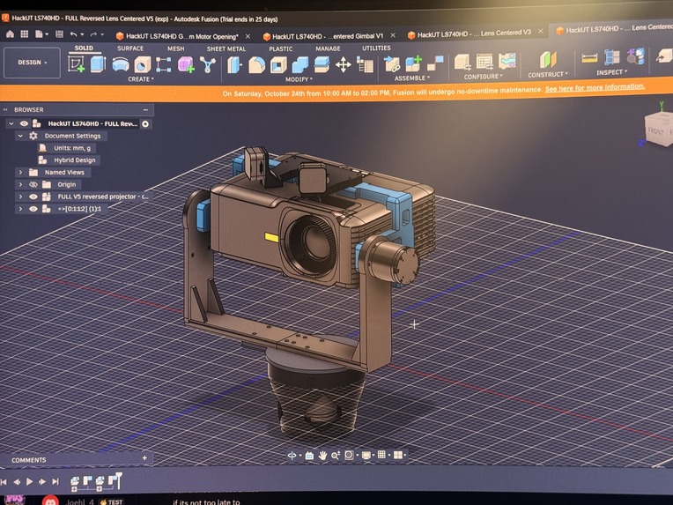Expand FULL V5 reversed projector component
Screen dimensions: 673x505
pyautogui.click(x=20, y=197)
